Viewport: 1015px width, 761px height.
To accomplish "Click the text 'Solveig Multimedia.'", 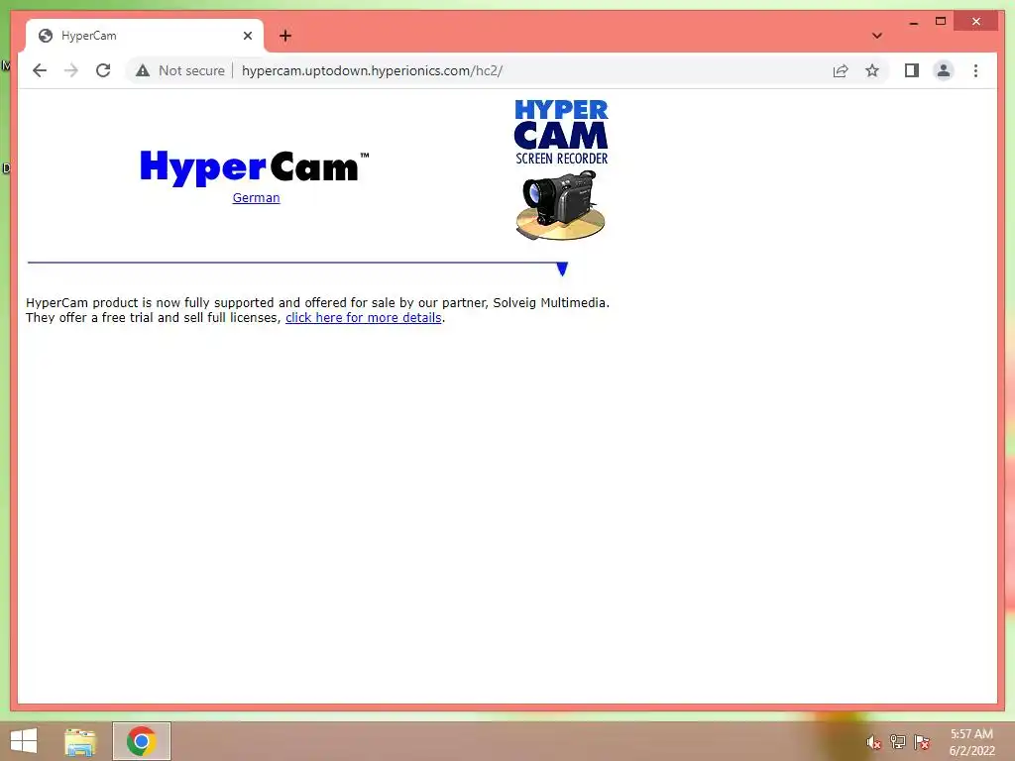I will point(551,303).
